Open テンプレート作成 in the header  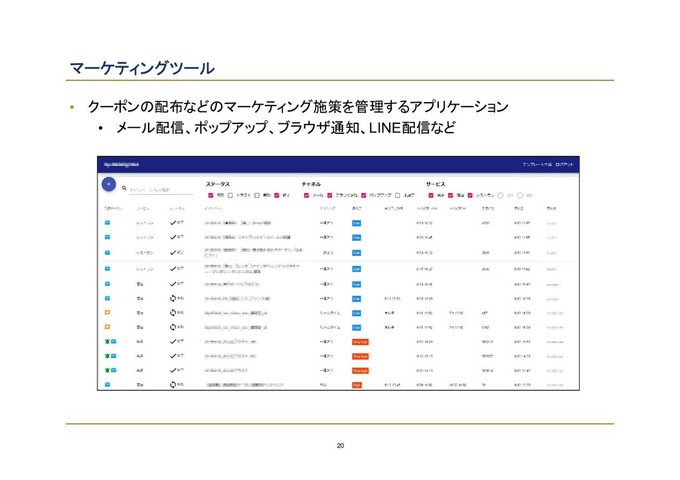pyautogui.click(x=537, y=164)
